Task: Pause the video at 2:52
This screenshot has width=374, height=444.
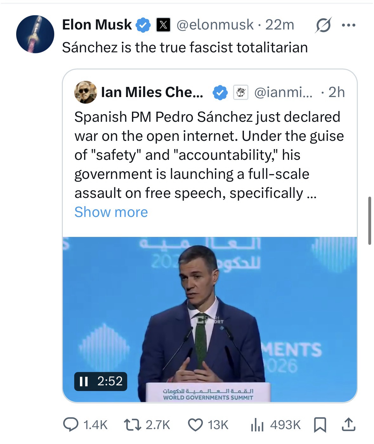Action: 84,381
